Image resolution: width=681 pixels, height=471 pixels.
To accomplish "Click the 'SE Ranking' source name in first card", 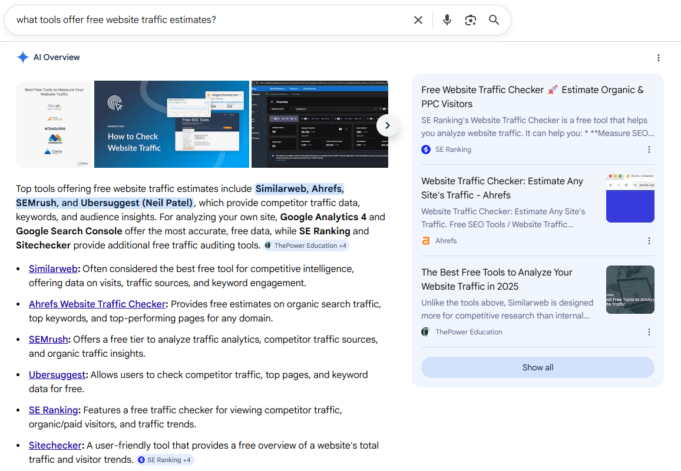I will pyautogui.click(x=453, y=150).
